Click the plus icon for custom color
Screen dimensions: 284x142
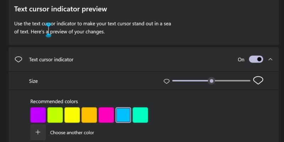click(38, 132)
